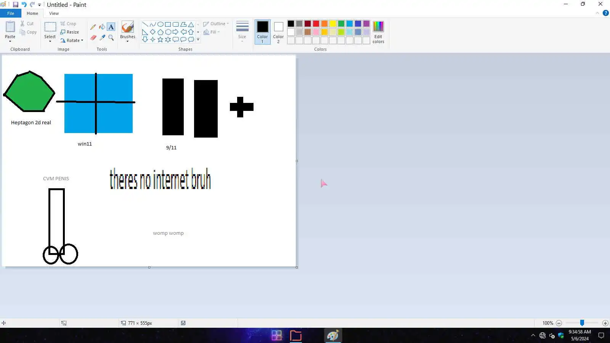Select the dark red color swatch

tap(308, 24)
